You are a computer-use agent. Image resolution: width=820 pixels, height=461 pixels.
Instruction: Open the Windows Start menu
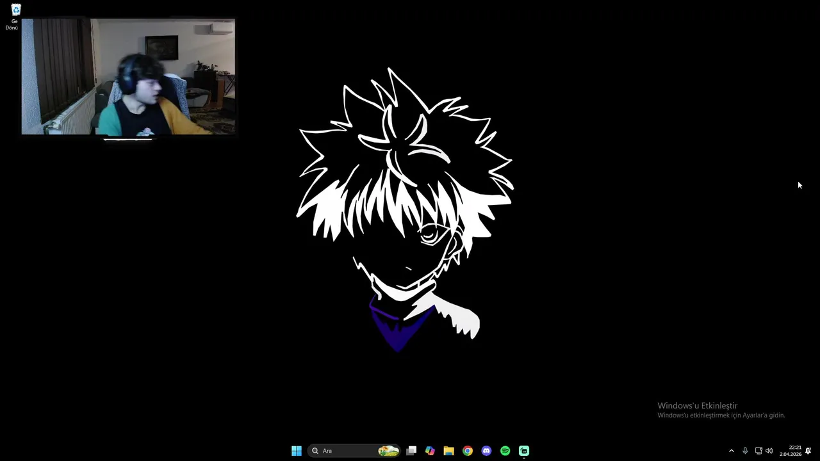(297, 451)
